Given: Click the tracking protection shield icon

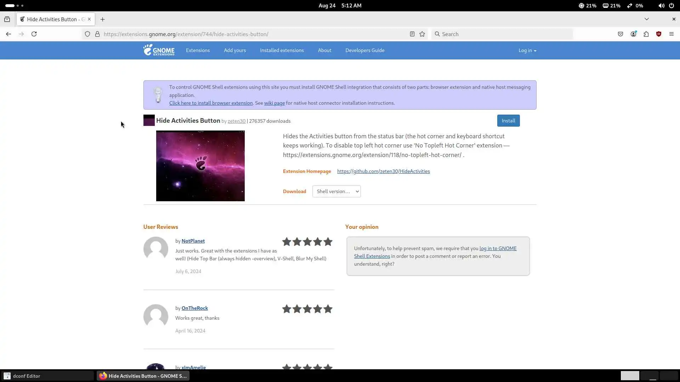Looking at the screenshot, I should [x=87, y=34].
